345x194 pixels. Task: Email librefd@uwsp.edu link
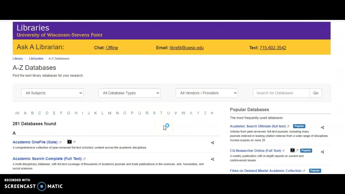point(187,48)
